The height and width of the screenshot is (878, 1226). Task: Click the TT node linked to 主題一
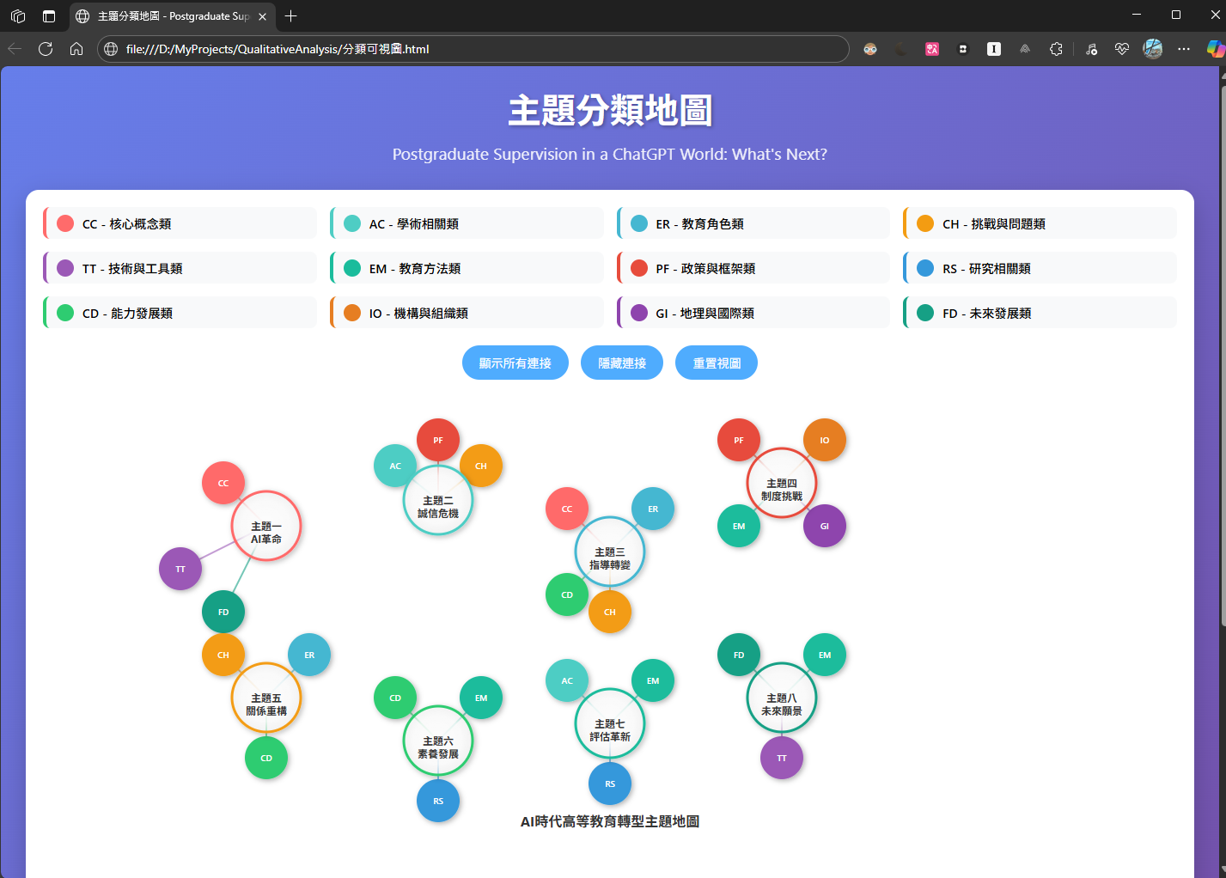tap(180, 569)
